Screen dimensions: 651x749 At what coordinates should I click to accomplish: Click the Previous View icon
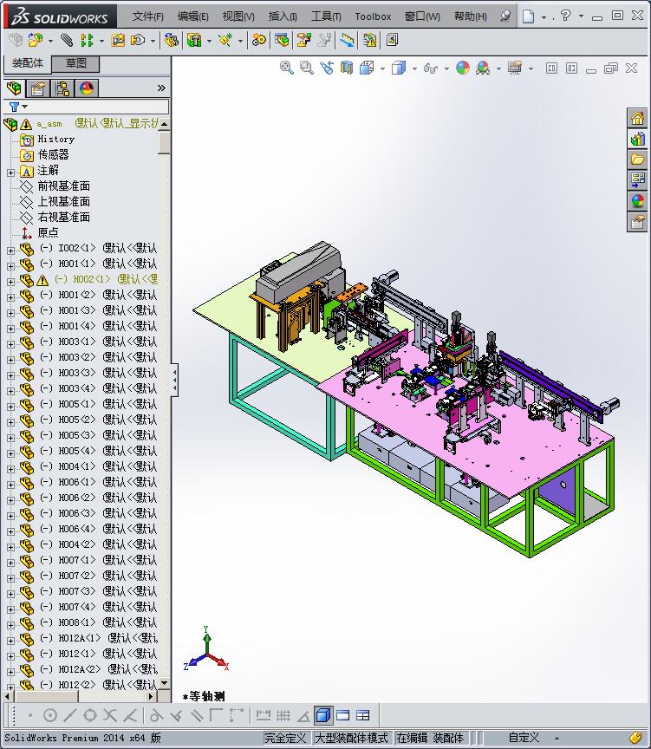[327, 68]
